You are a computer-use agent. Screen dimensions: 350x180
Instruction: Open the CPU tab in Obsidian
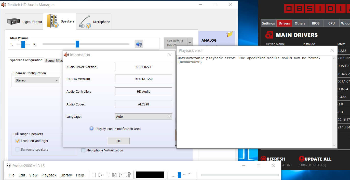click(332, 23)
